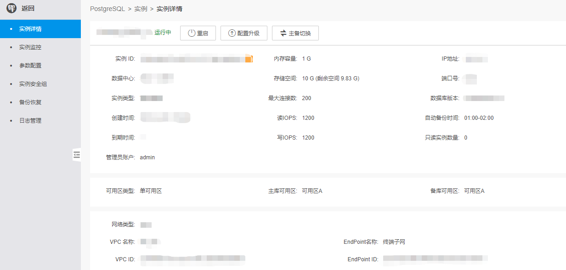The width and height of the screenshot is (566, 270).
Task: Click the 终端子网 EndPoint name
Action: 394,242
